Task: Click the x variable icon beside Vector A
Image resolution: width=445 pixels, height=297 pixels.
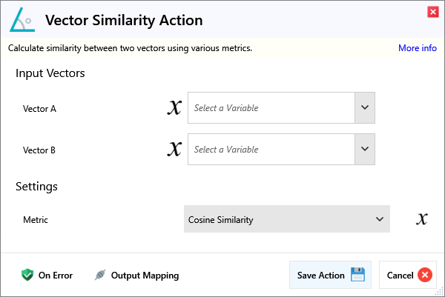Action: click(174, 108)
